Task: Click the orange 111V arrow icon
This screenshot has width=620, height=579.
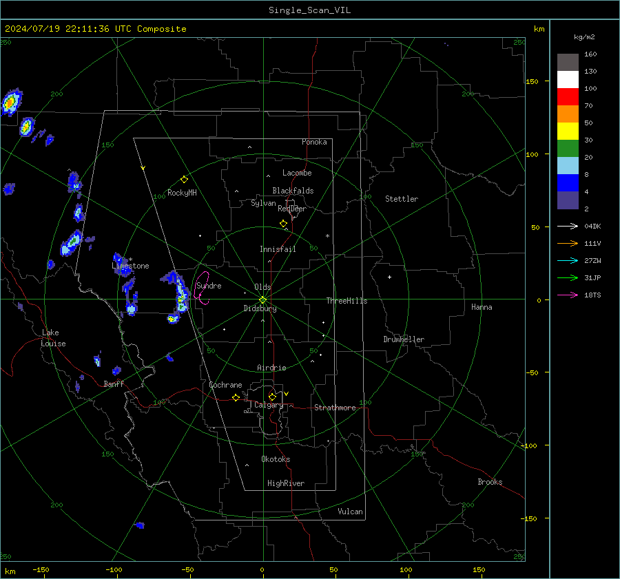Action: tap(568, 244)
